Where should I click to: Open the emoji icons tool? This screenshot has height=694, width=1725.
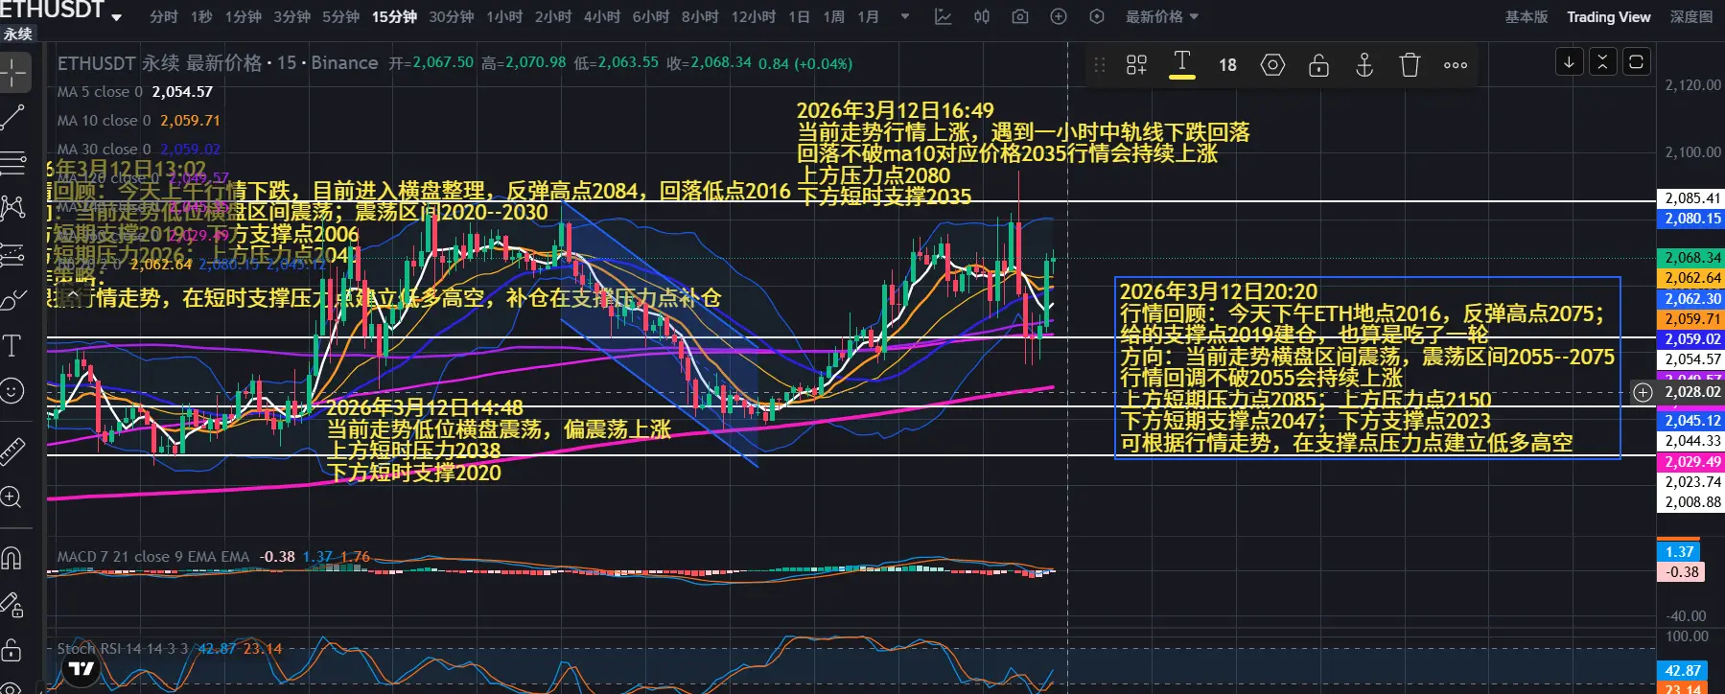(x=12, y=391)
